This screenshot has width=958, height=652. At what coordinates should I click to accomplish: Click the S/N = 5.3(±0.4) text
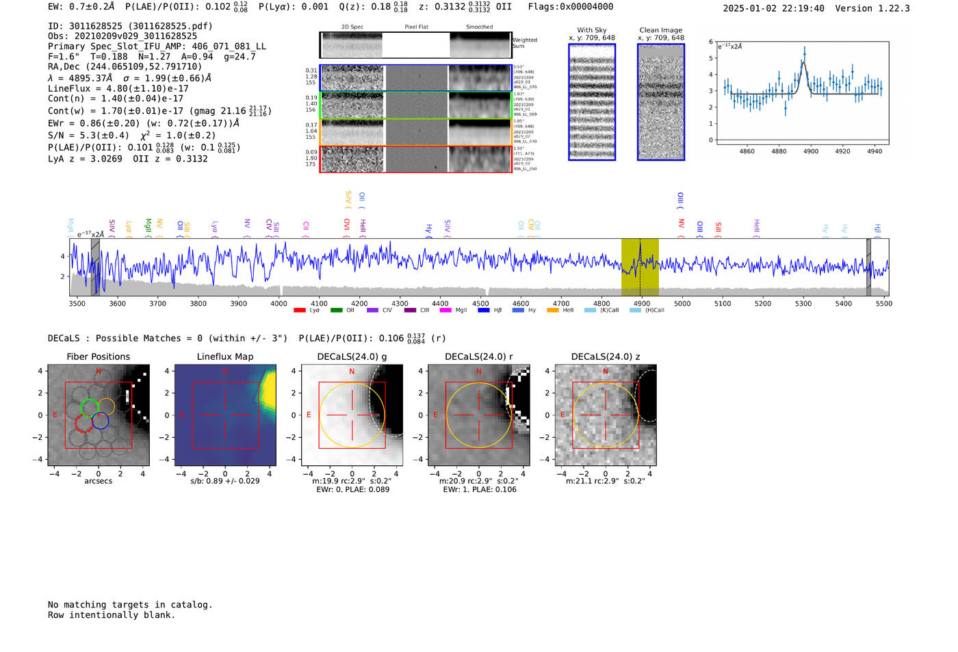[x=88, y=135]
